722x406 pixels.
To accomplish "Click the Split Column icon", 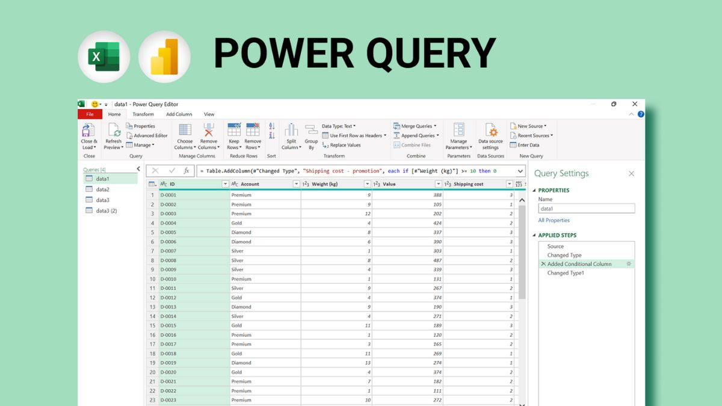I will point(291,135).
